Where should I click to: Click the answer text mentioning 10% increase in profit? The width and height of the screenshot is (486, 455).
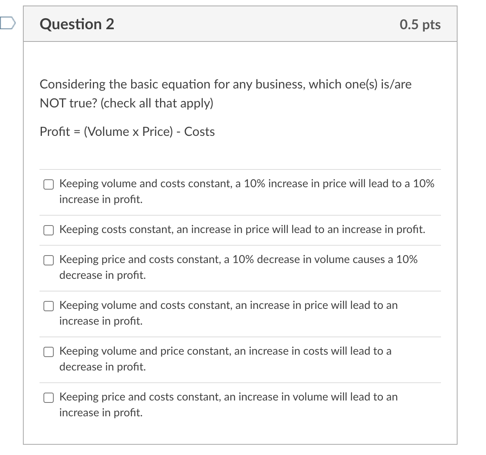click(x=245, y=191)
